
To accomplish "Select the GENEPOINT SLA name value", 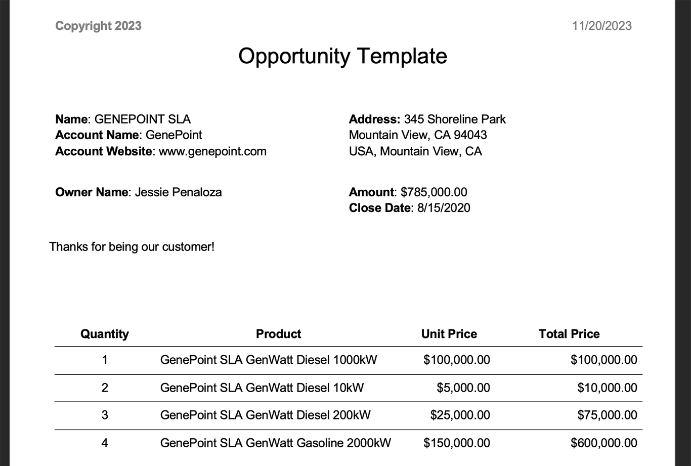I will click(143, 119).
